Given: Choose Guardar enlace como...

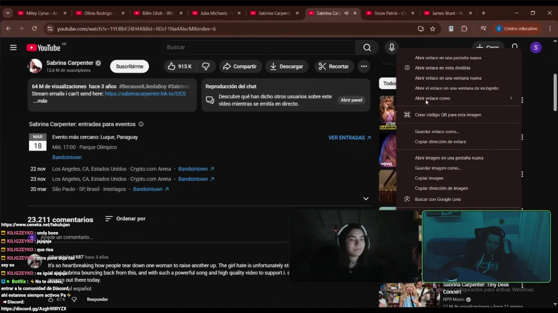Looking at the screenshot, I should [459, 132].
